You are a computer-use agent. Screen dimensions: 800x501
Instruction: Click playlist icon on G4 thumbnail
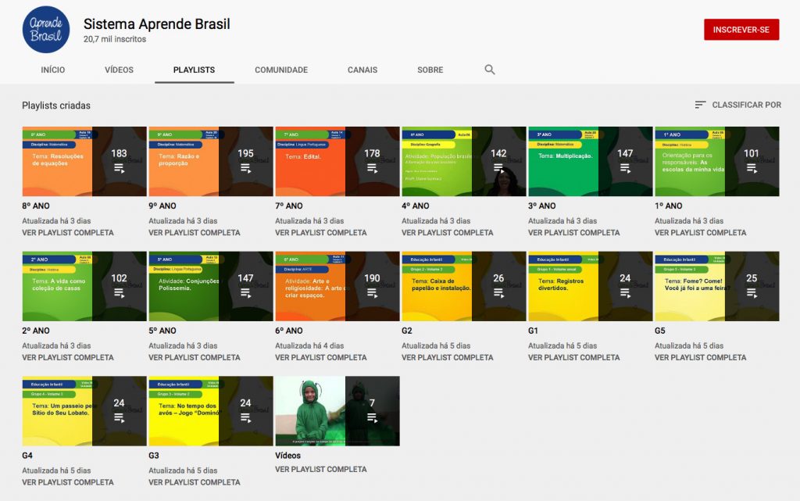click(x=119, y=417)
